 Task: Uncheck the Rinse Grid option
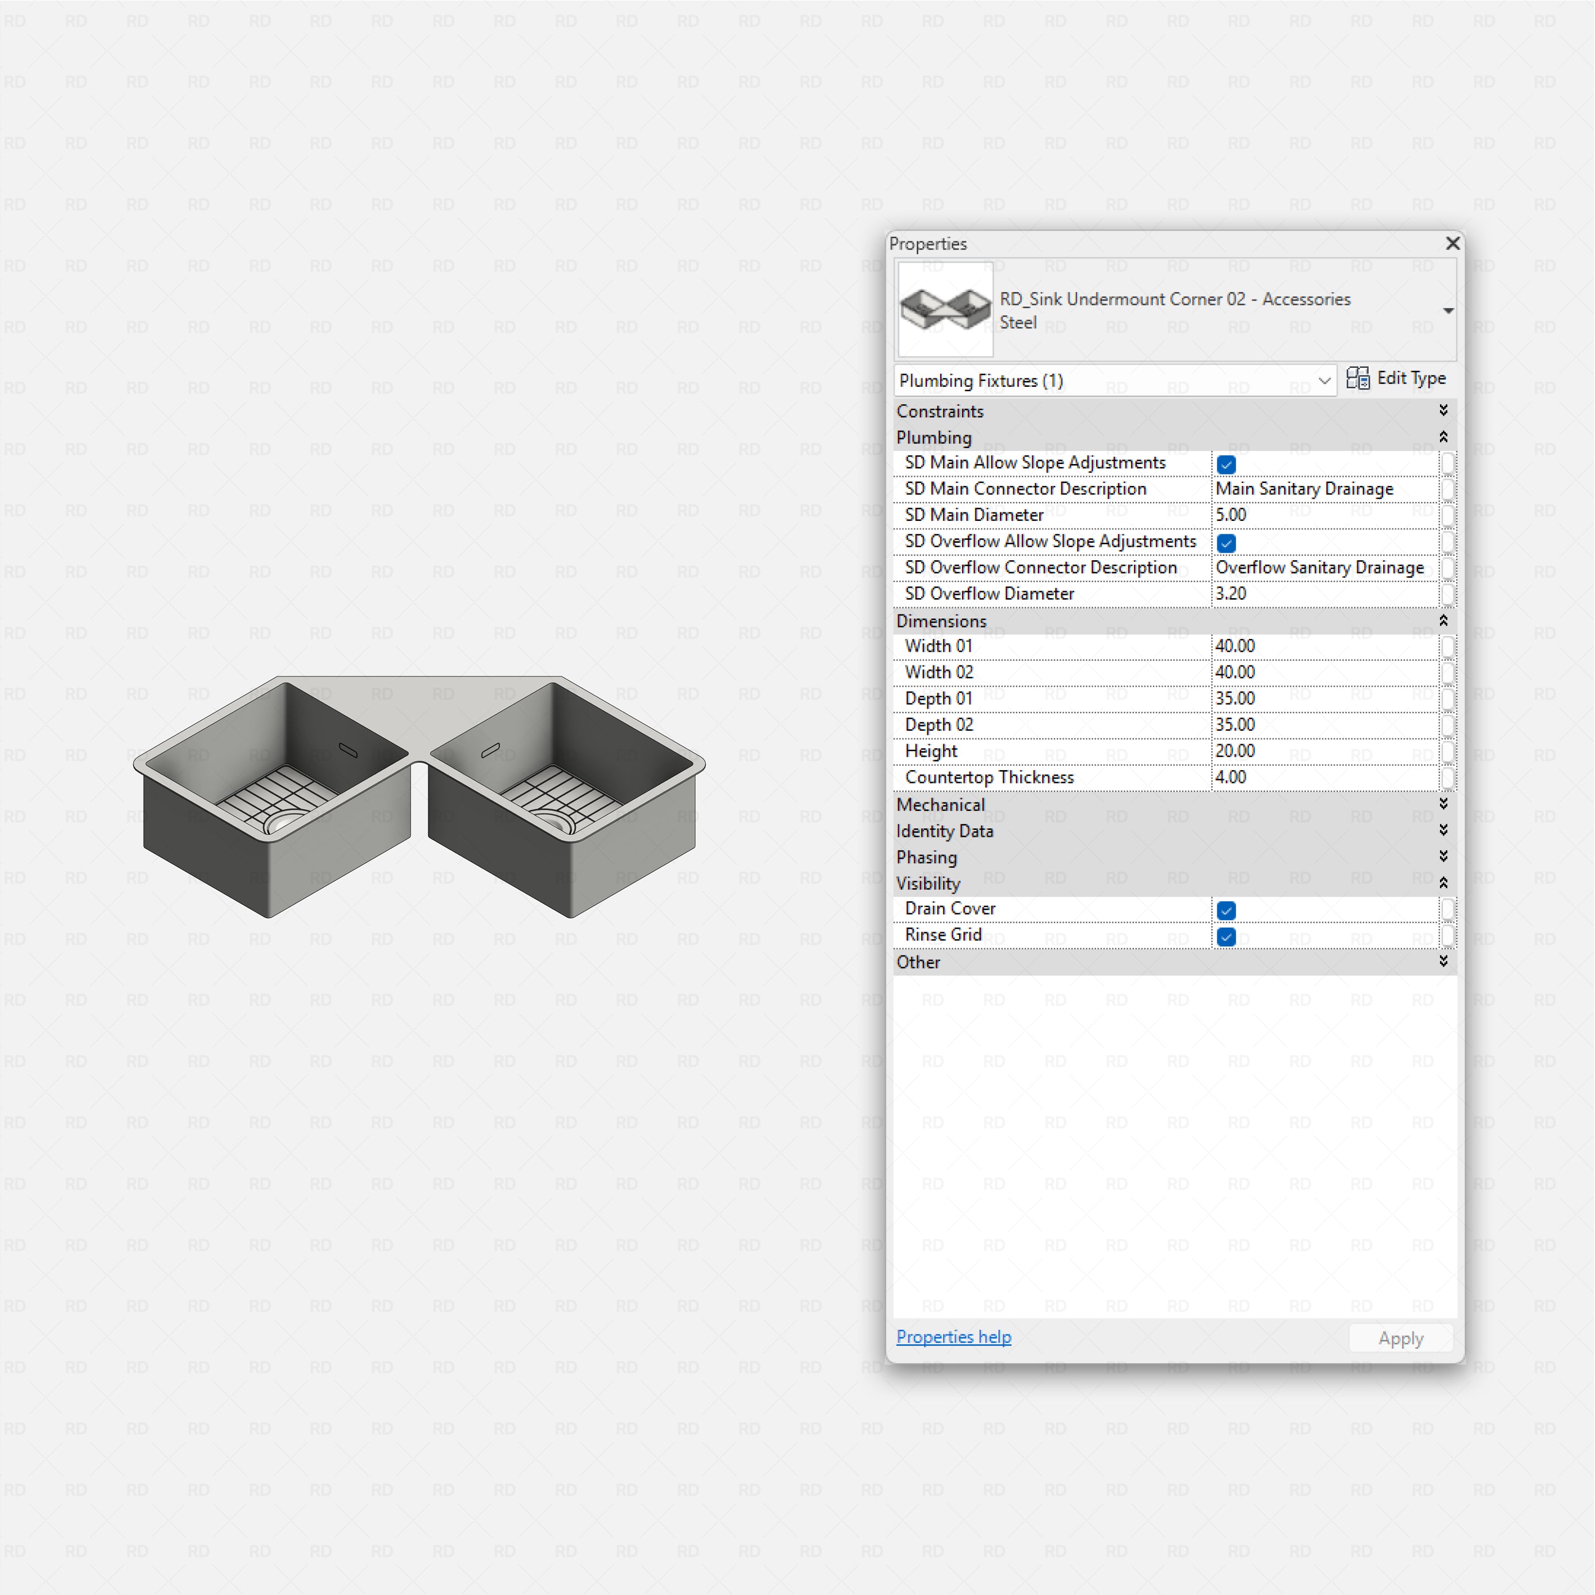tap(1226, 936)
